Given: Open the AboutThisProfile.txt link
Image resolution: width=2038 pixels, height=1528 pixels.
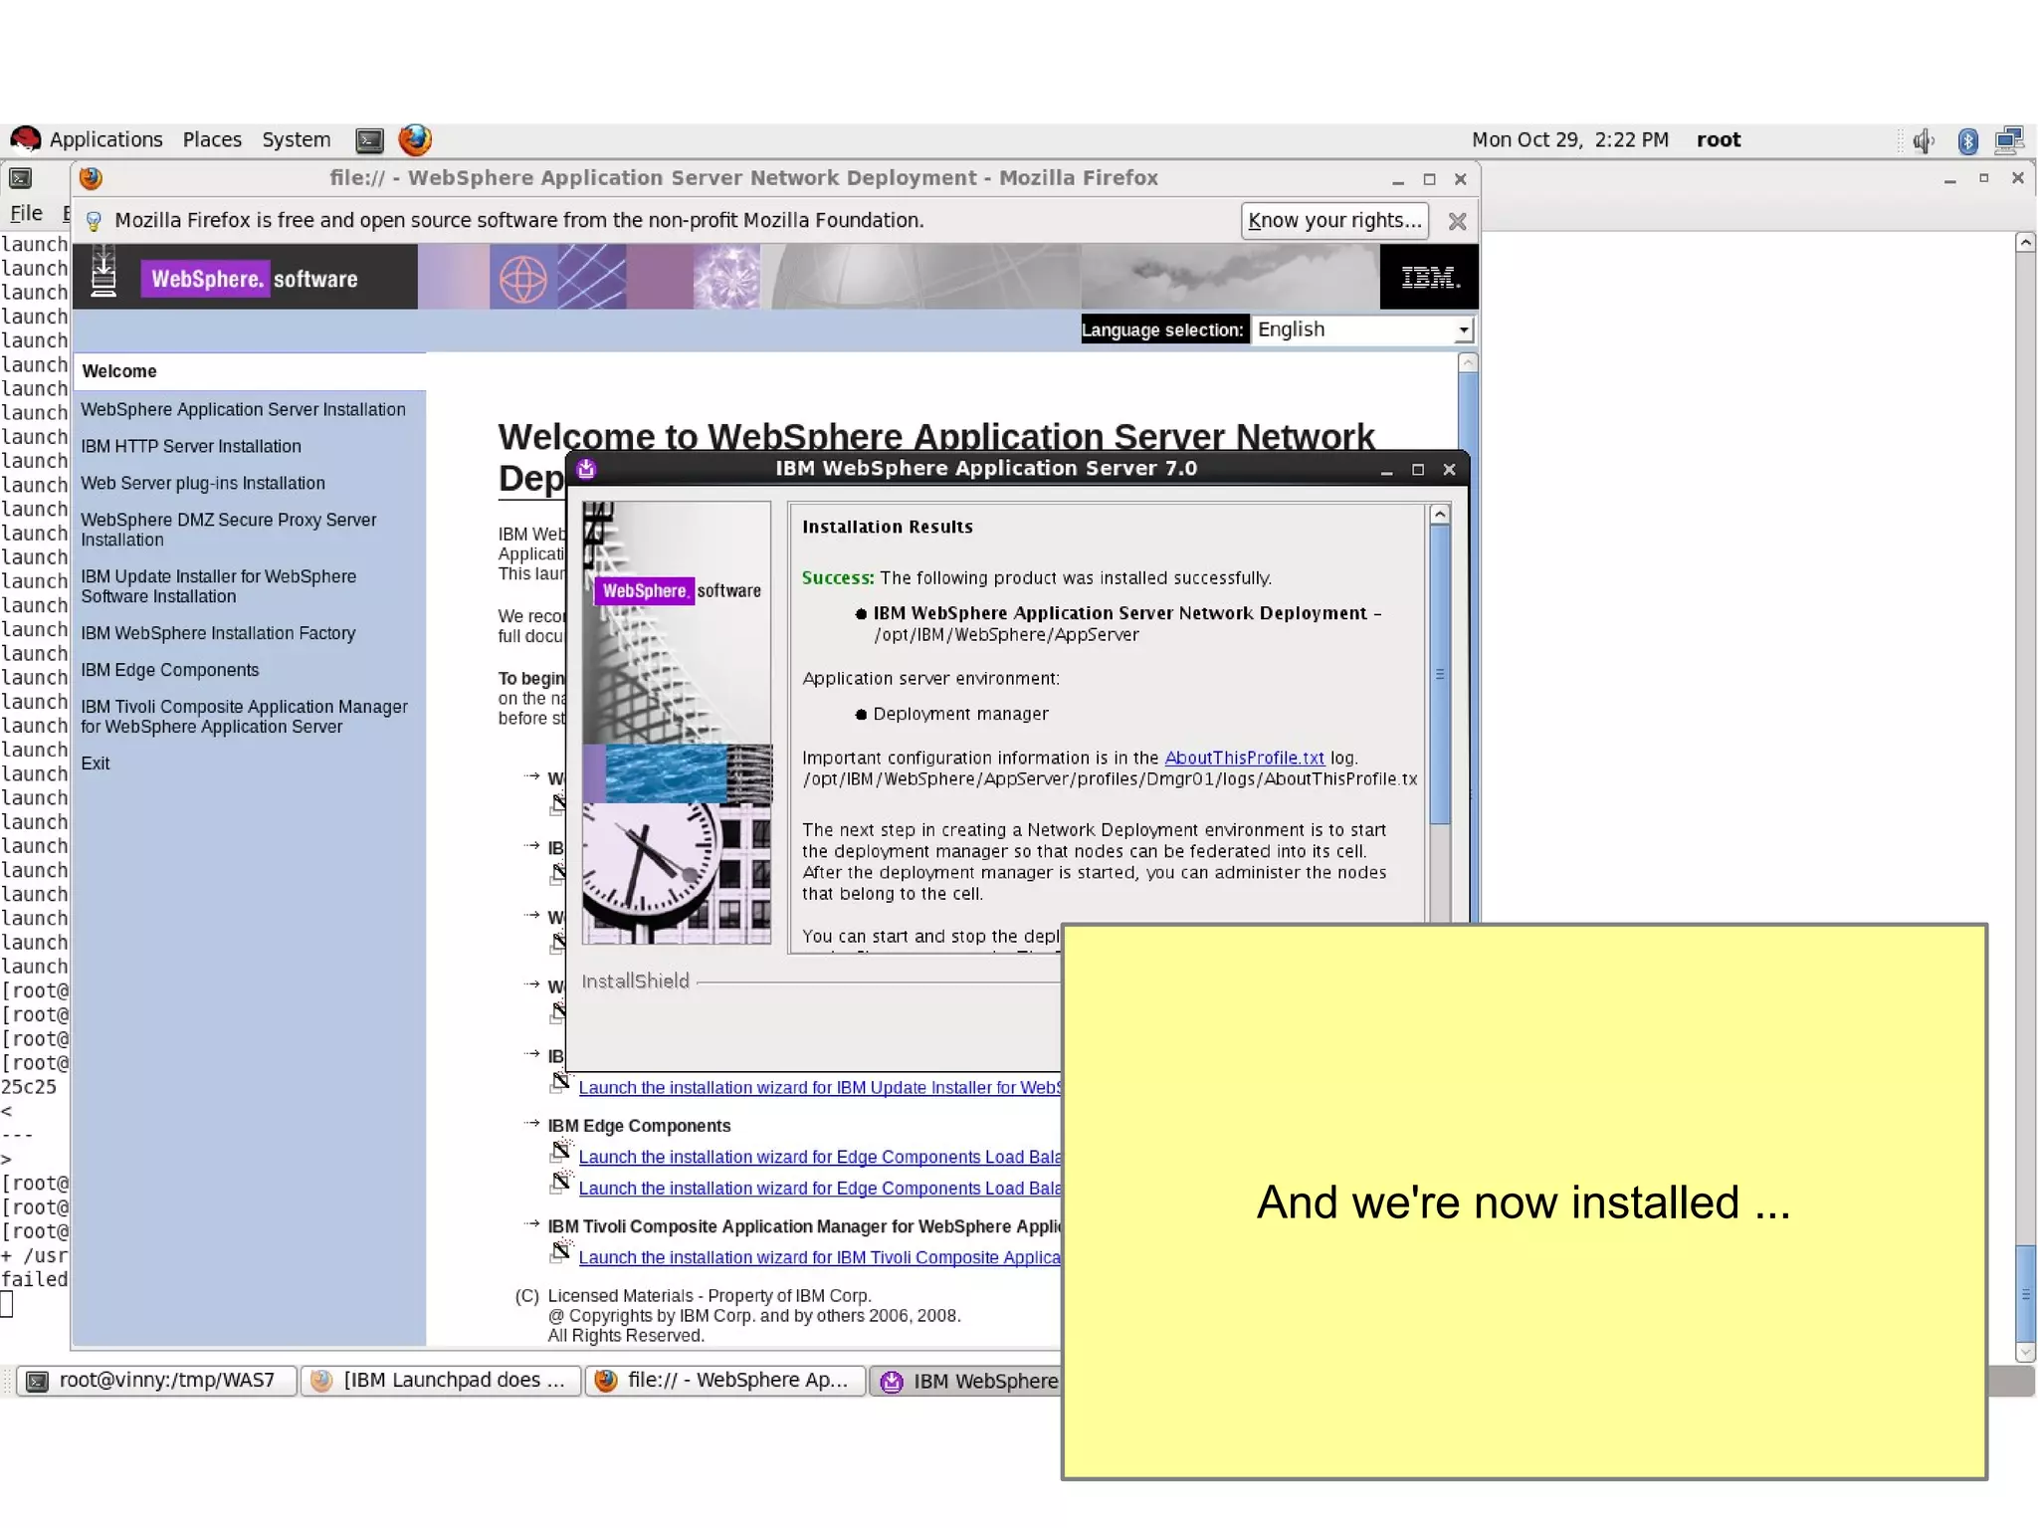Looking at the screenshot, I should [x=1244, y=758].
